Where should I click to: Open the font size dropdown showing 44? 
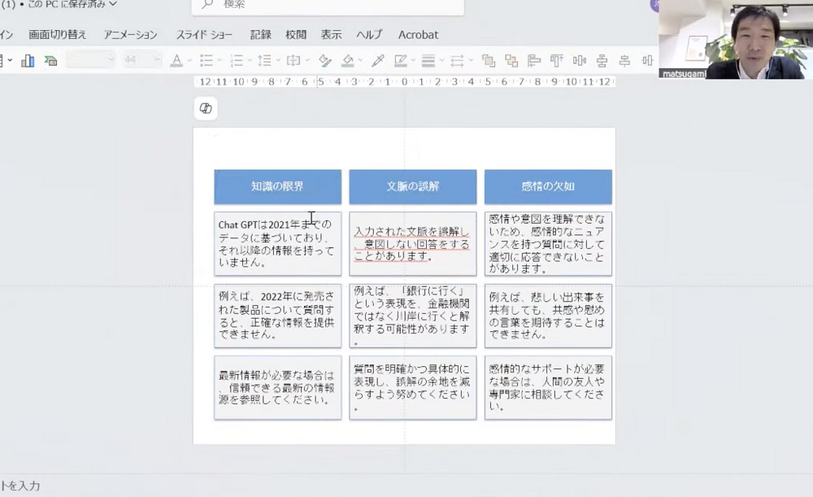[142, 60]
